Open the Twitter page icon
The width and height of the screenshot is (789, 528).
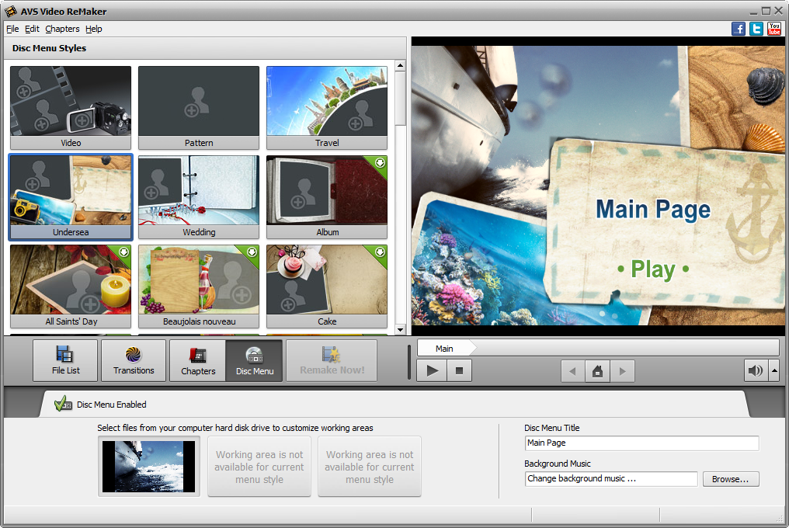pyautogui.click(x=756, y=29)
